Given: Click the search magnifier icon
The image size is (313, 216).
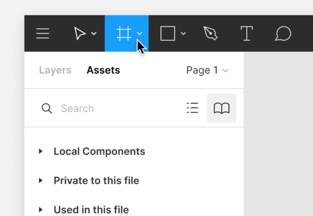Looking at the screenshot, I should [47, 108].
